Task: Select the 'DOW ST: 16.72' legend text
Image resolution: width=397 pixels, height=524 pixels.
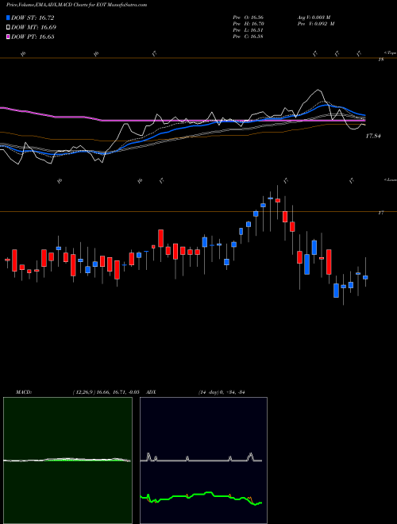Action: 33,17
